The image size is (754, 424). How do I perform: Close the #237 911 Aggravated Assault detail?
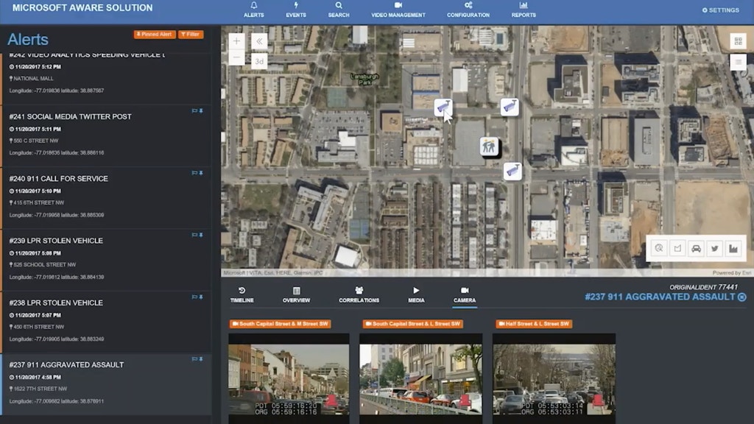click(742, 297)
